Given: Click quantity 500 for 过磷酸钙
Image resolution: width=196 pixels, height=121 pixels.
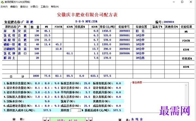Looking at the screenshot, I should click(37, 49).
